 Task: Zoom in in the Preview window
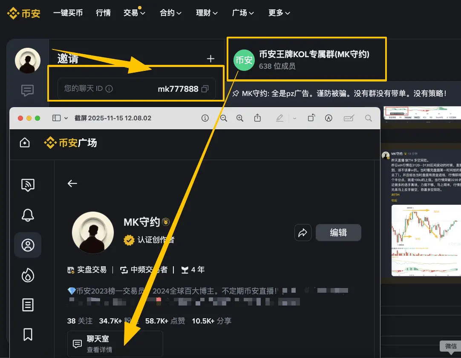click(x=240, y=118)
